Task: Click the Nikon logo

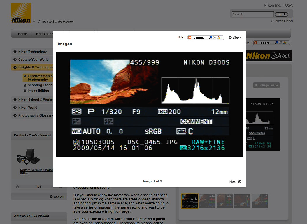Action: click(x=21, y=13)
